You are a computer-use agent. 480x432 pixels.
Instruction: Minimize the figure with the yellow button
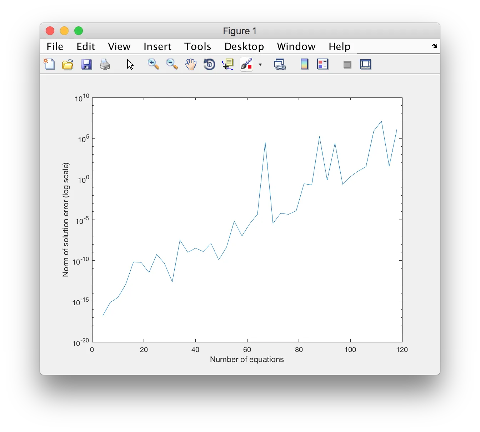[x=64, y=31]
